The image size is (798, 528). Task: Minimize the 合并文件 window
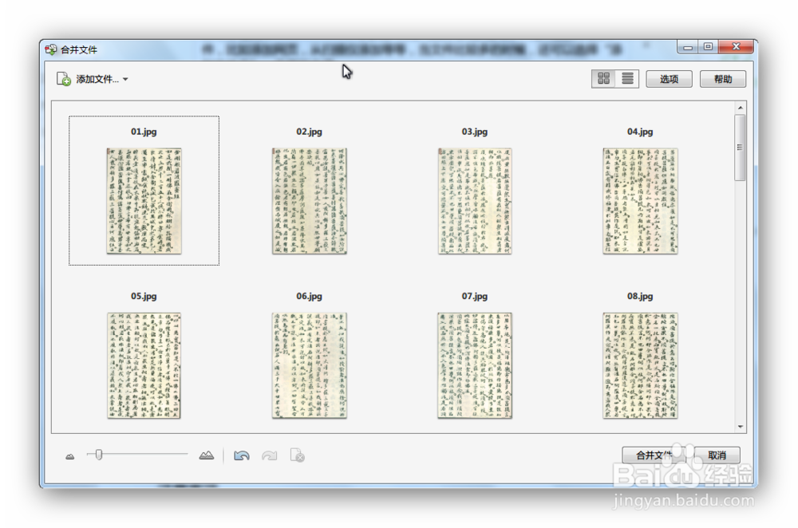[x=688, y=46]
